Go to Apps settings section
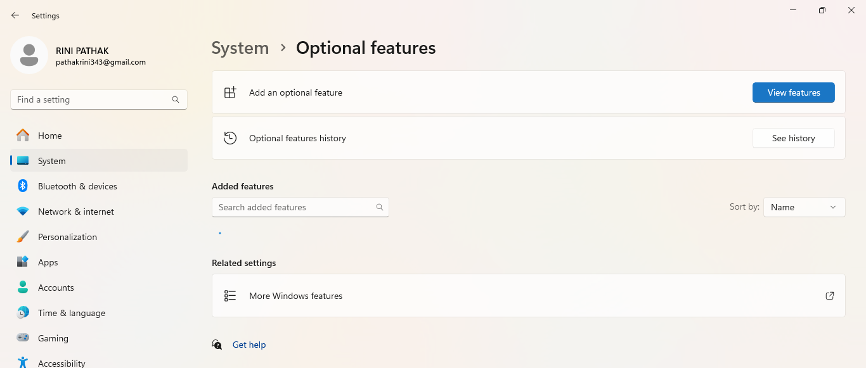This screenshot has width=866, height=368. pos(48,262)
